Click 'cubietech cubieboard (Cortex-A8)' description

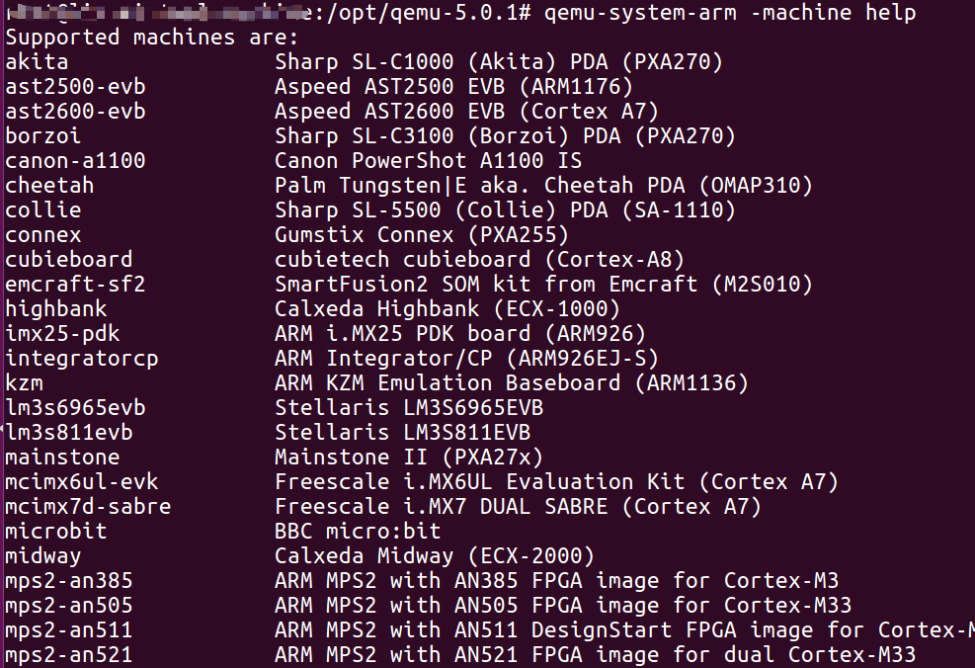[479, 259]
